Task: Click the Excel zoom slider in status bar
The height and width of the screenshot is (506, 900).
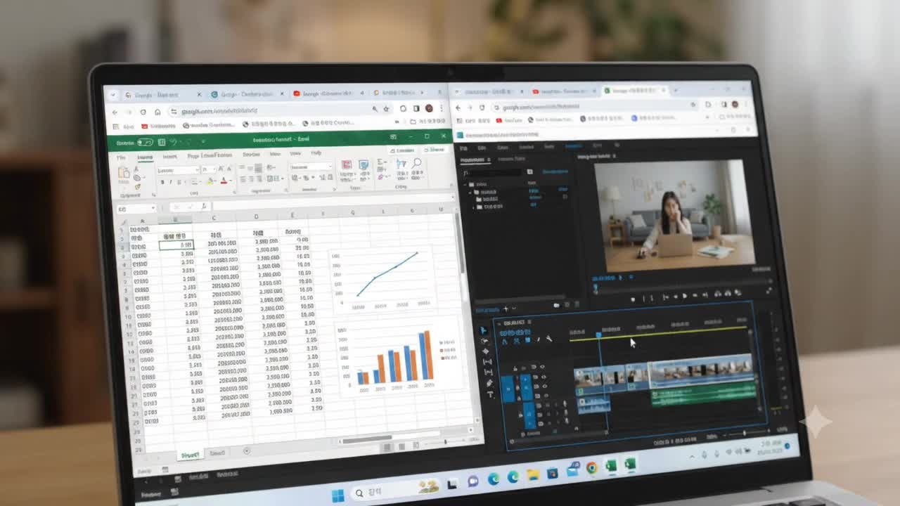Action: (x=444, y=442)
